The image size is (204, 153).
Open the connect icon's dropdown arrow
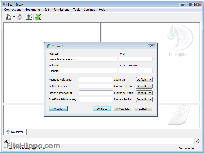(14, 17)
